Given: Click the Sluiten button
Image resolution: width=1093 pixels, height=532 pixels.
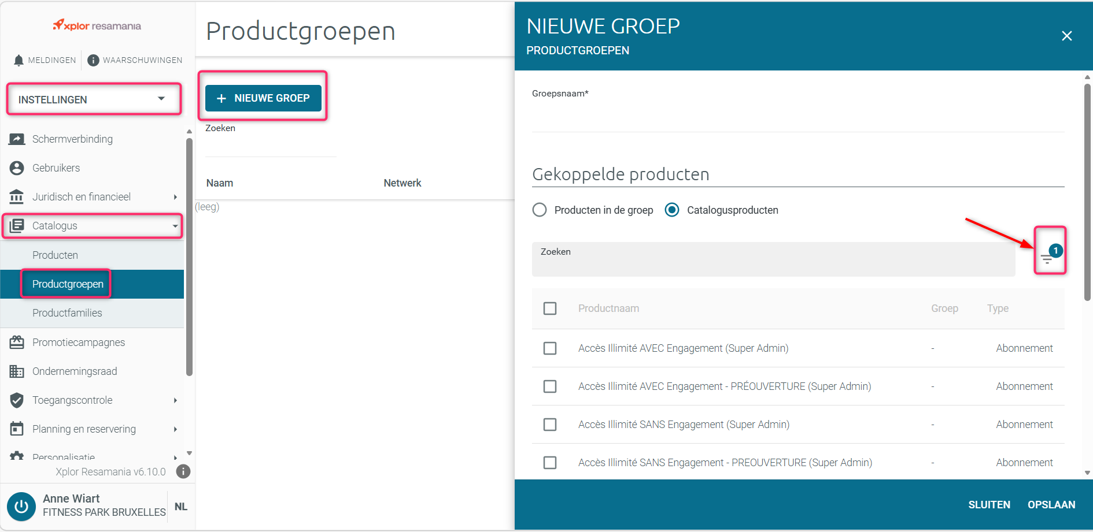Looking at the screenshot, I should [989, 505].
